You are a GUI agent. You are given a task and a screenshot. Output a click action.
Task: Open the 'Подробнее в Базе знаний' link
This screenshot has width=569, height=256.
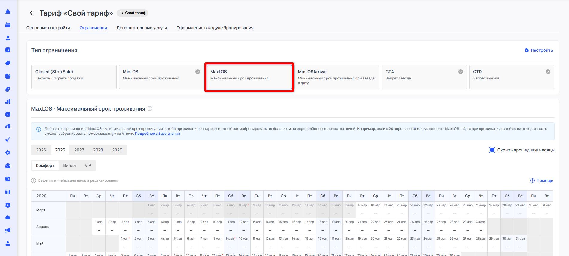[x=157, y=134]
